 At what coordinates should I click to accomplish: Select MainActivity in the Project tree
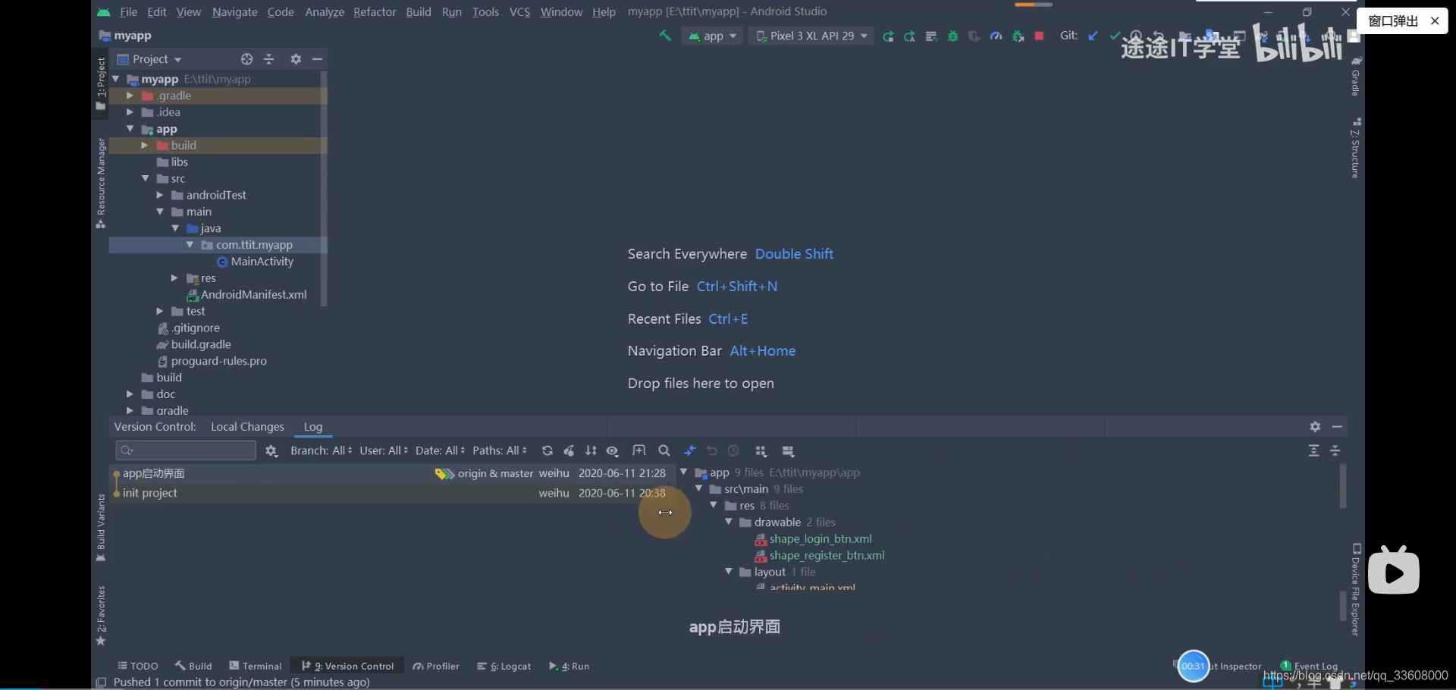pos(255,262)
